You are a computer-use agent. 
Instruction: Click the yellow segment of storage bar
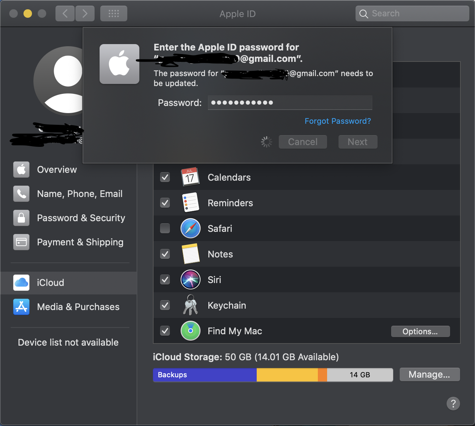pos(287,375)
